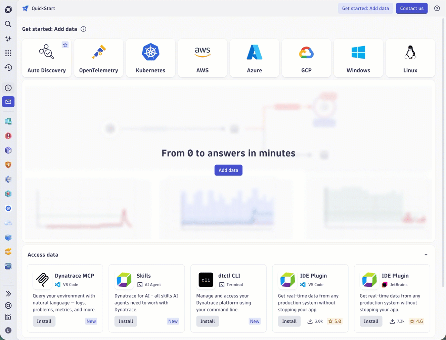The image size is (446, 340).
Task: Click the Dynatrace logo in the sidebar
Action: point(8,9)
